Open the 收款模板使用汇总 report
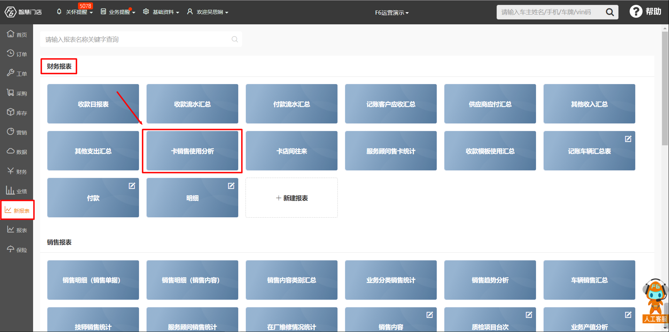This screenshot has height=332, width=669. [490, 151]
